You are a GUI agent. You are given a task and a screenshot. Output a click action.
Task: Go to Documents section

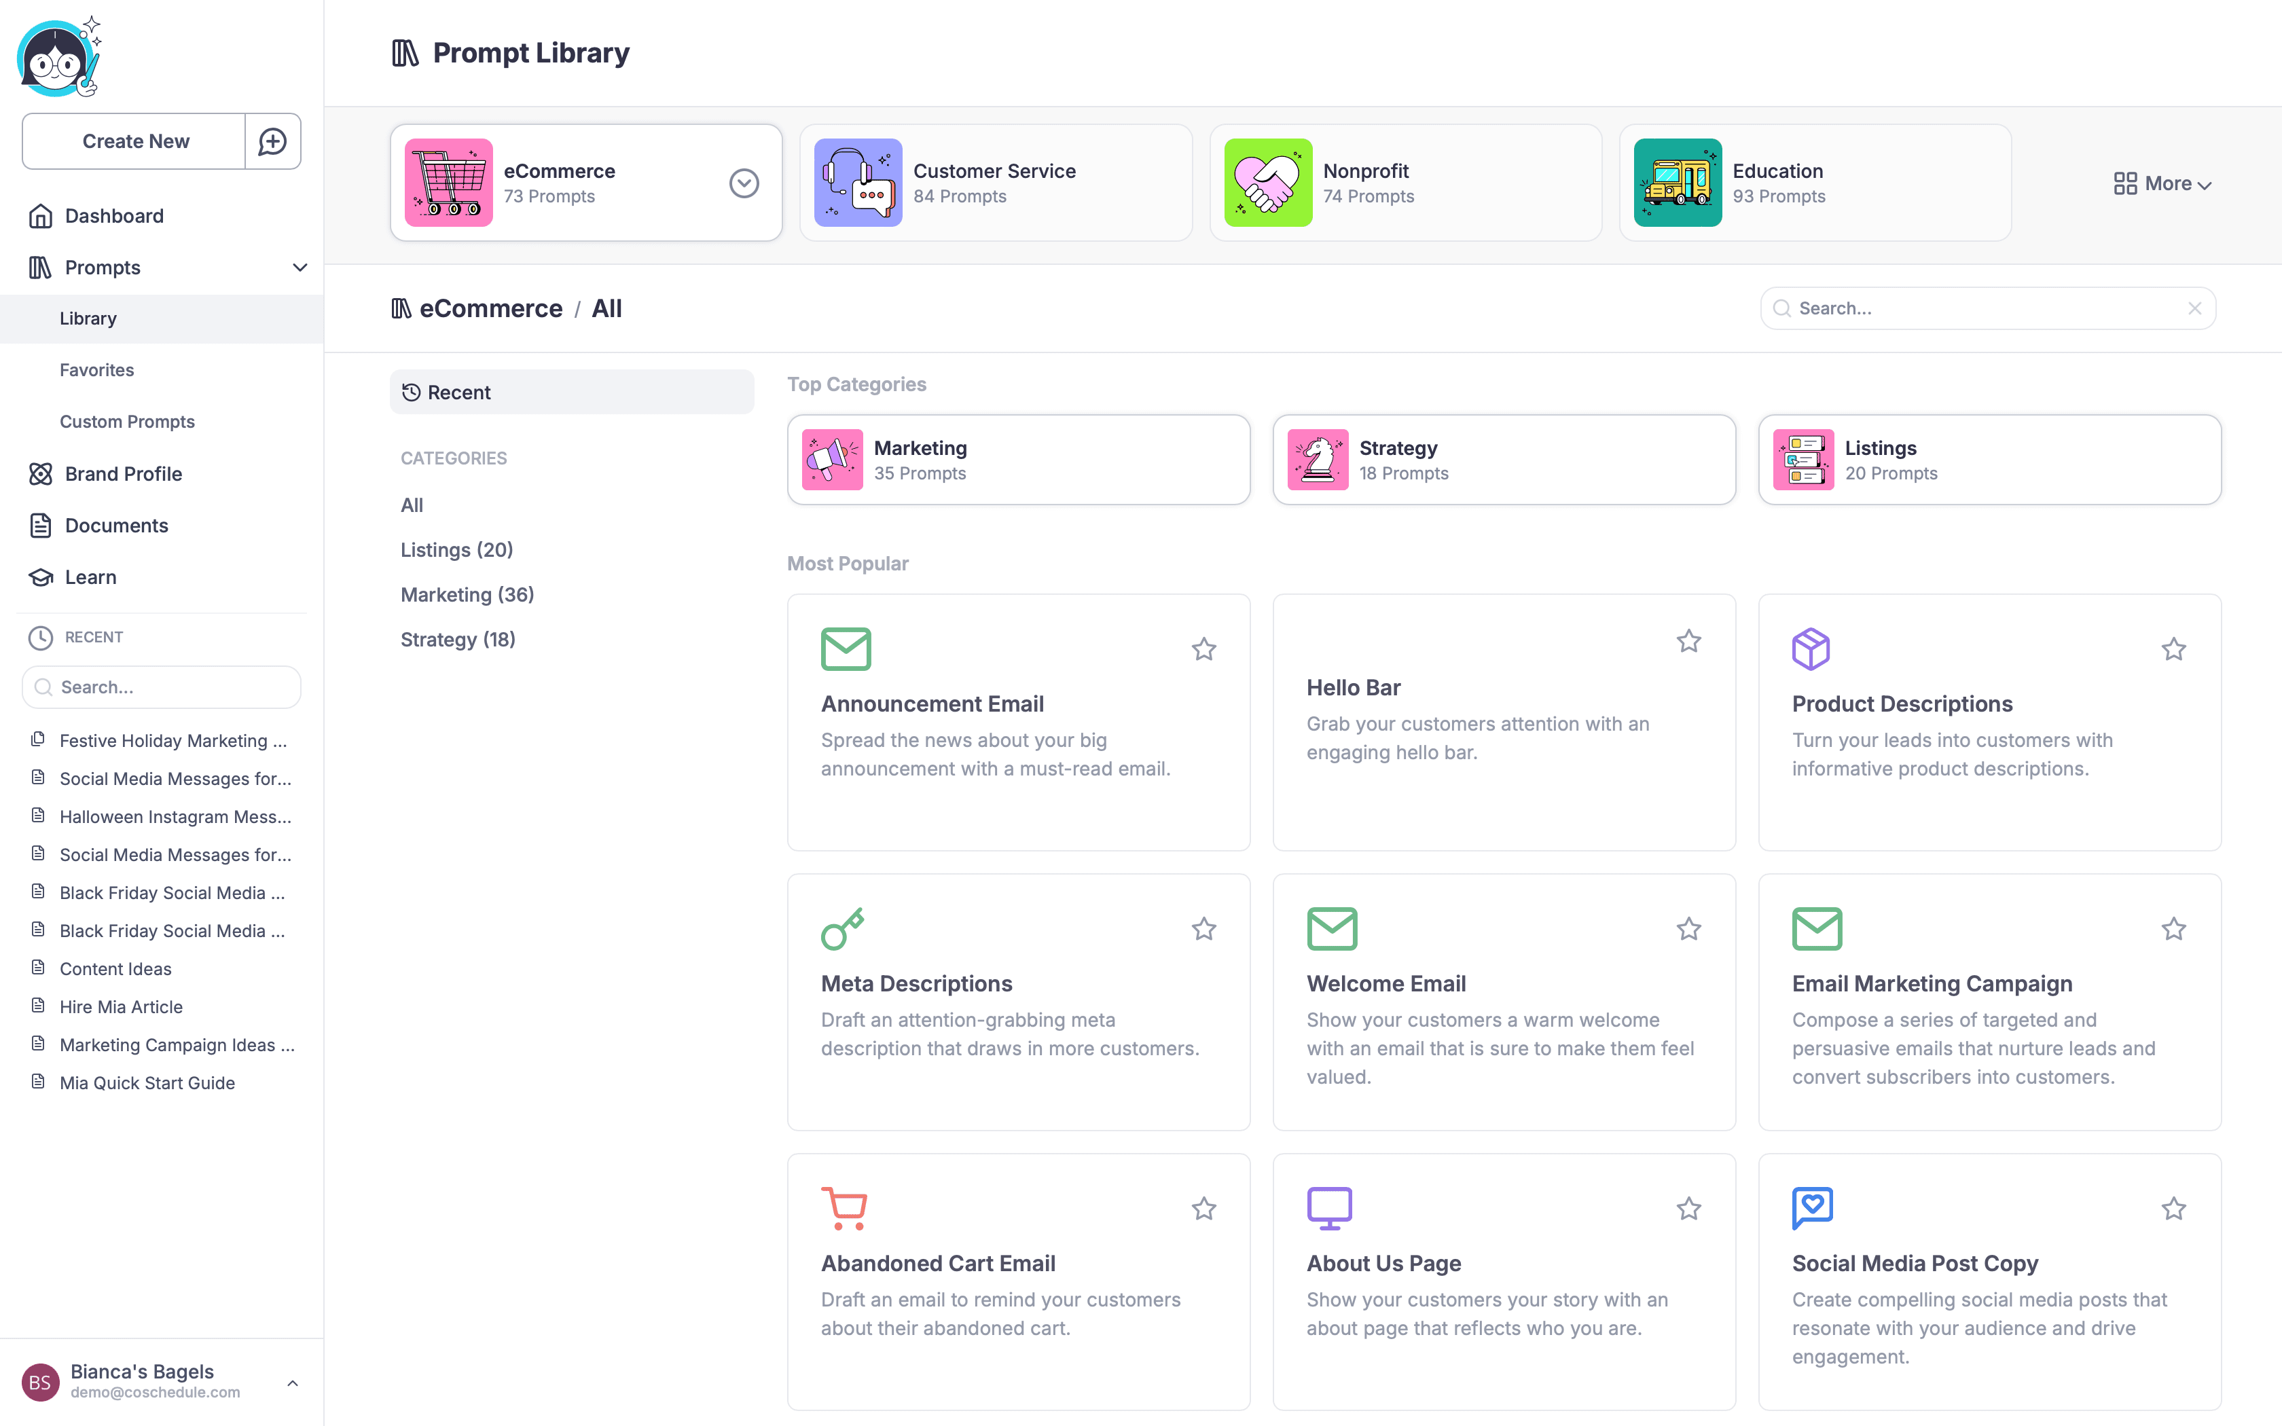pyautogui.click(x=116, y=526)
